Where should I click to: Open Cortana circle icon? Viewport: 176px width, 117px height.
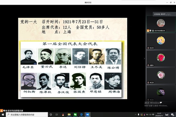51,115
